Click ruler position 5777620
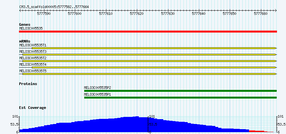Image resolution: width=286 pixels, height=134 pixels. click(137, 14)
